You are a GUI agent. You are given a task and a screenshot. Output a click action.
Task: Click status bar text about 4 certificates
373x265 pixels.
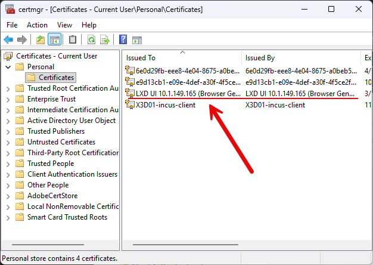pyautogui.click(x=60, y=258)
